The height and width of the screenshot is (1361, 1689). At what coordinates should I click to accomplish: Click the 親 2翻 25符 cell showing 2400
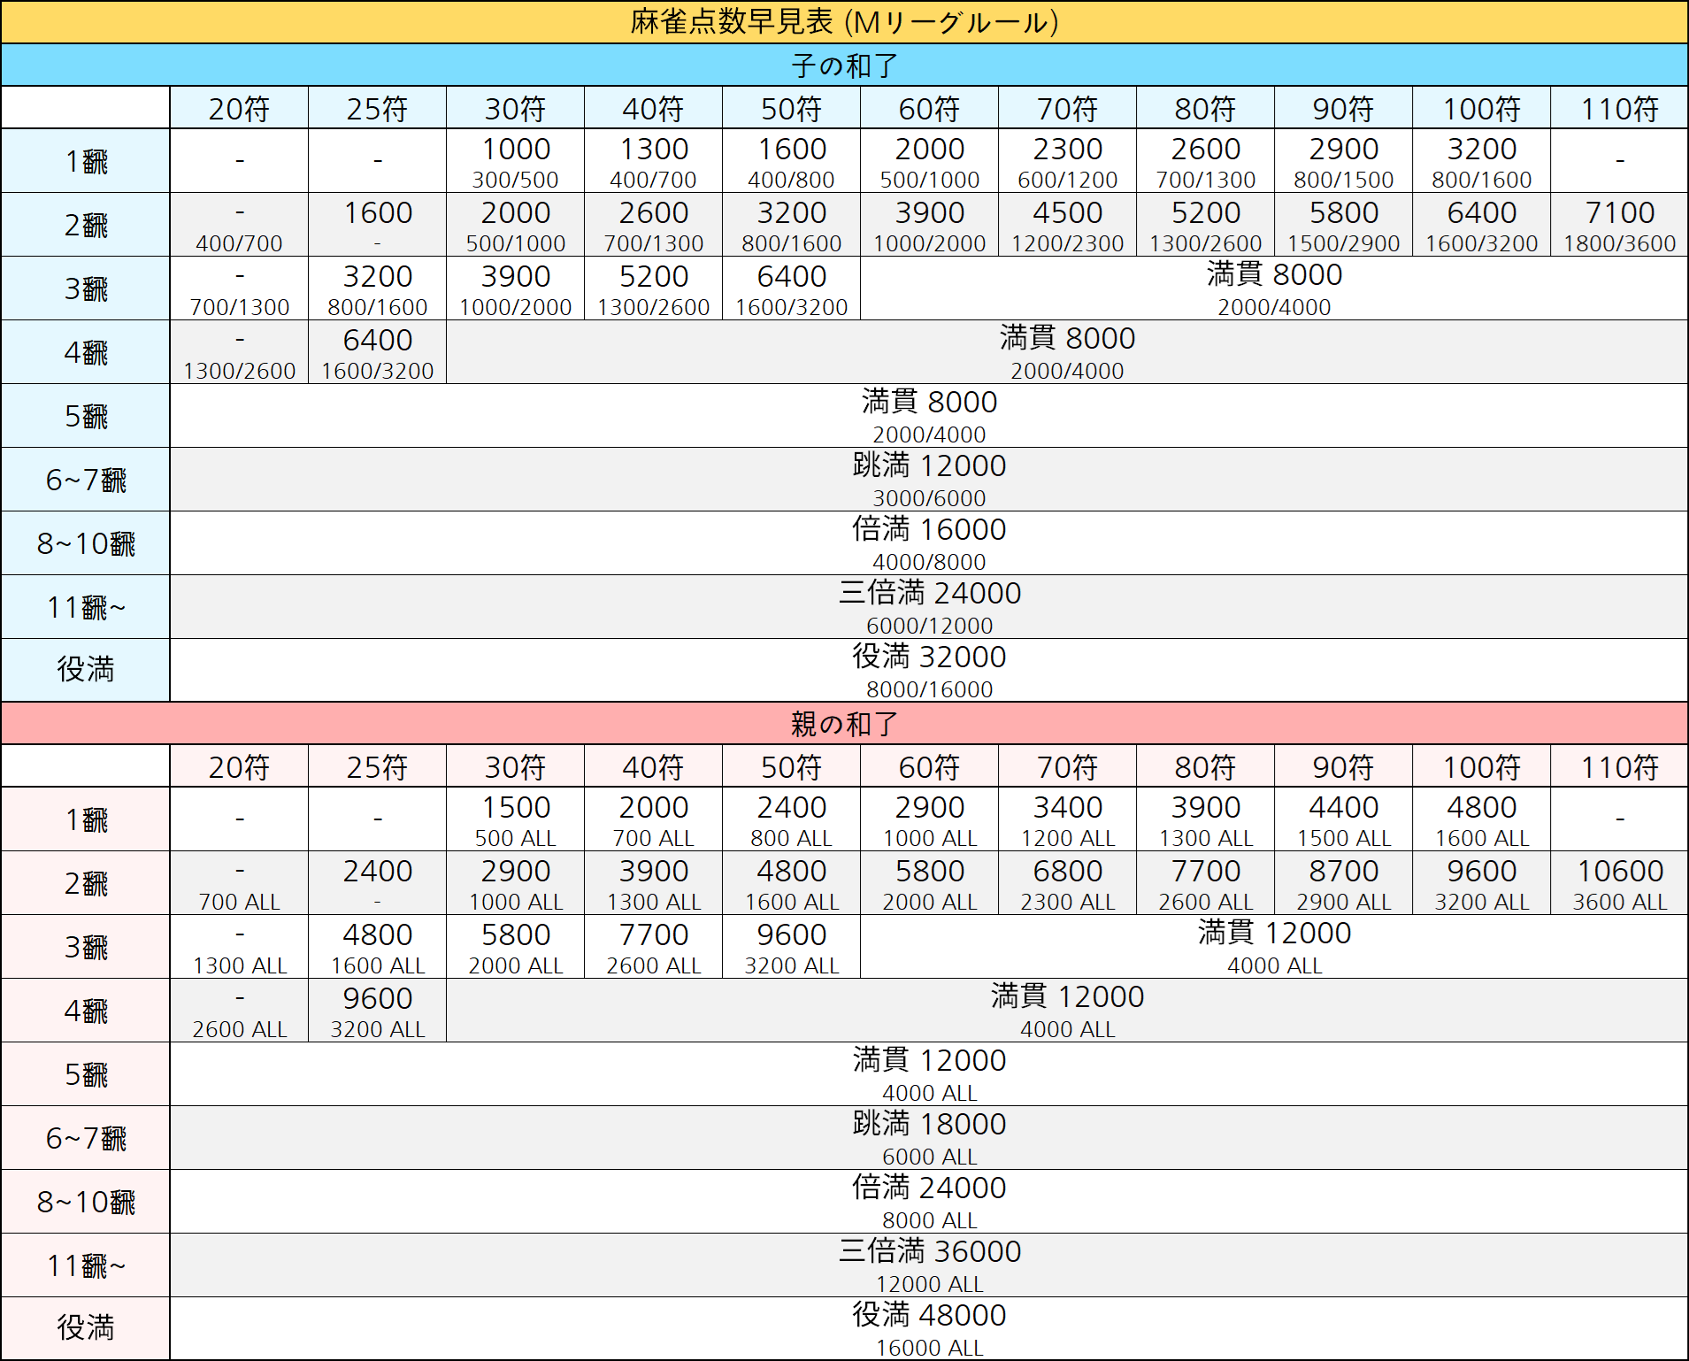(377, 883)
